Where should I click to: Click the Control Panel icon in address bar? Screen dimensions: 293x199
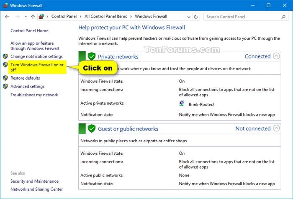coord(41,16)
